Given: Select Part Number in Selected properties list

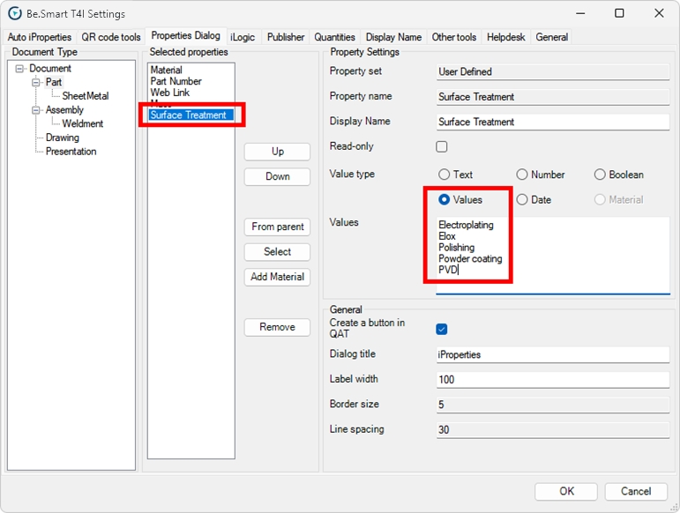Looking at the screenshot, I should tap(176, 81).
